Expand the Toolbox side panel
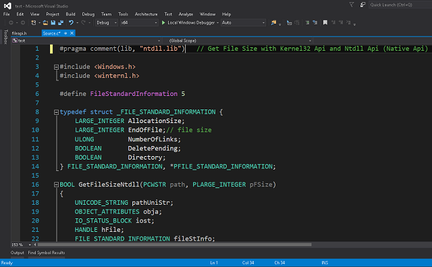The width and height of the screenshot is (432, 267). click(x=5, y=37)
